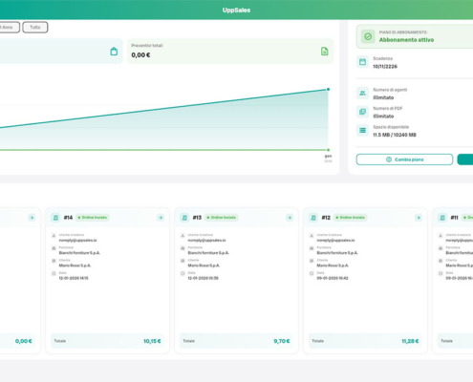Click the Ordine Inviato badge on order #14
Image resolution: width=473 pixels, height=382 pixels.
pos(93,218)
